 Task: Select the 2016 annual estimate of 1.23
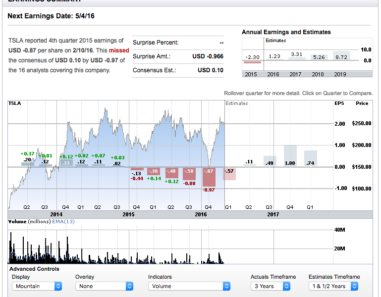[274, 56]
